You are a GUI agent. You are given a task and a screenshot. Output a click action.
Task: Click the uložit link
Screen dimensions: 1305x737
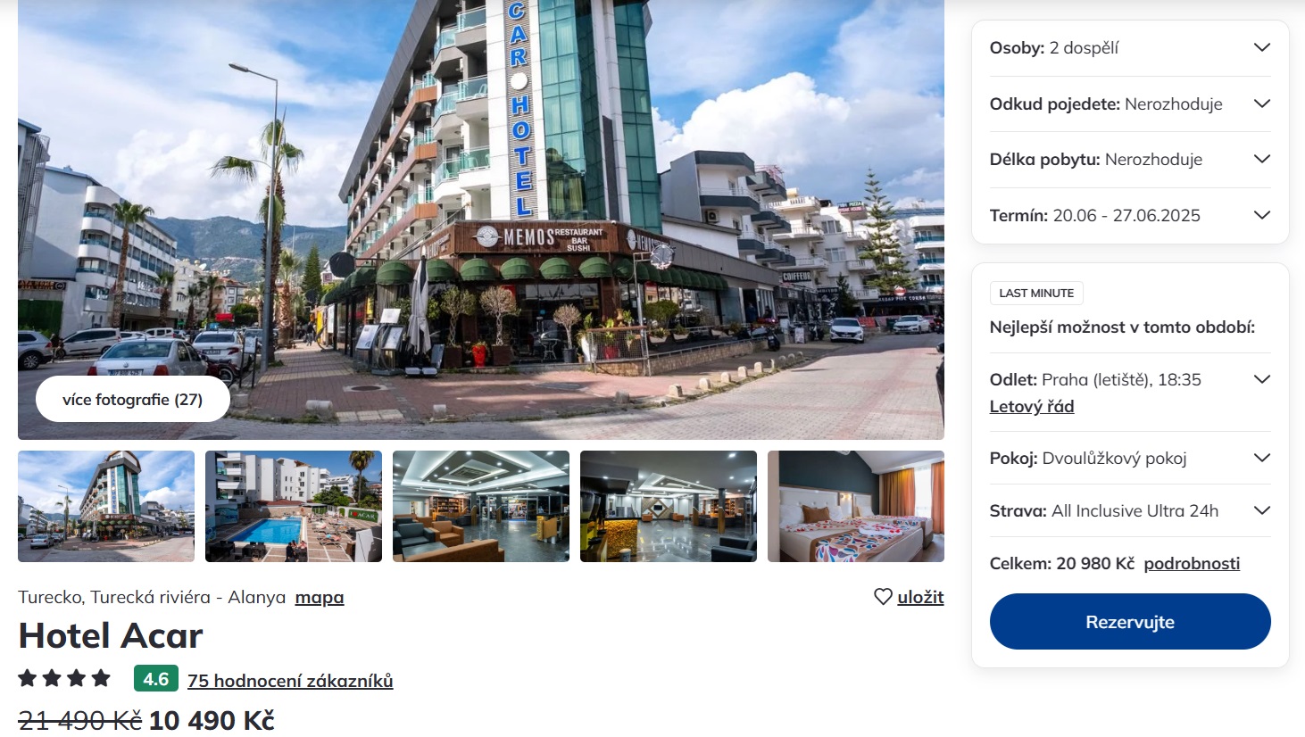920,597
